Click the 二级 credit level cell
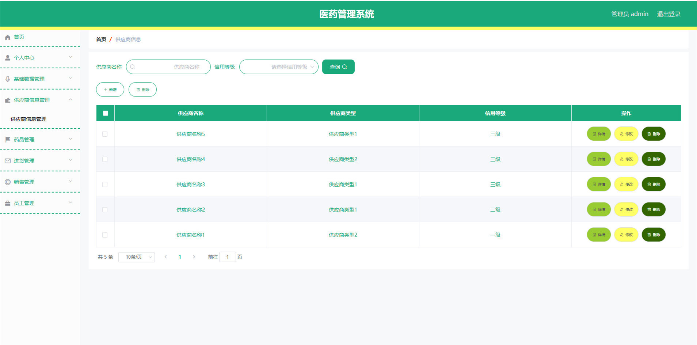Image resolution: width=697 pixels, height=345 pixels. click(495, 210)
